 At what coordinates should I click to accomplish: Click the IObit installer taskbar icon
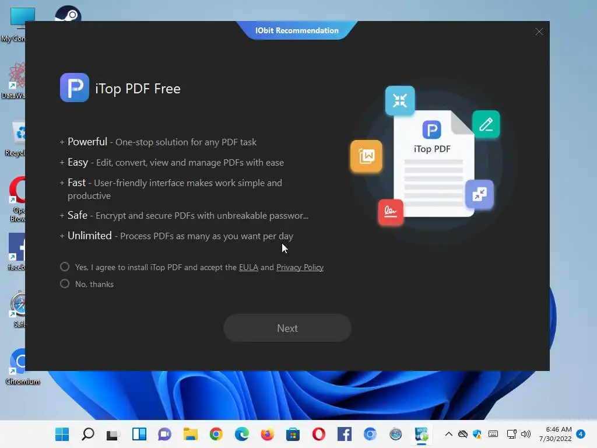(421, 434)
